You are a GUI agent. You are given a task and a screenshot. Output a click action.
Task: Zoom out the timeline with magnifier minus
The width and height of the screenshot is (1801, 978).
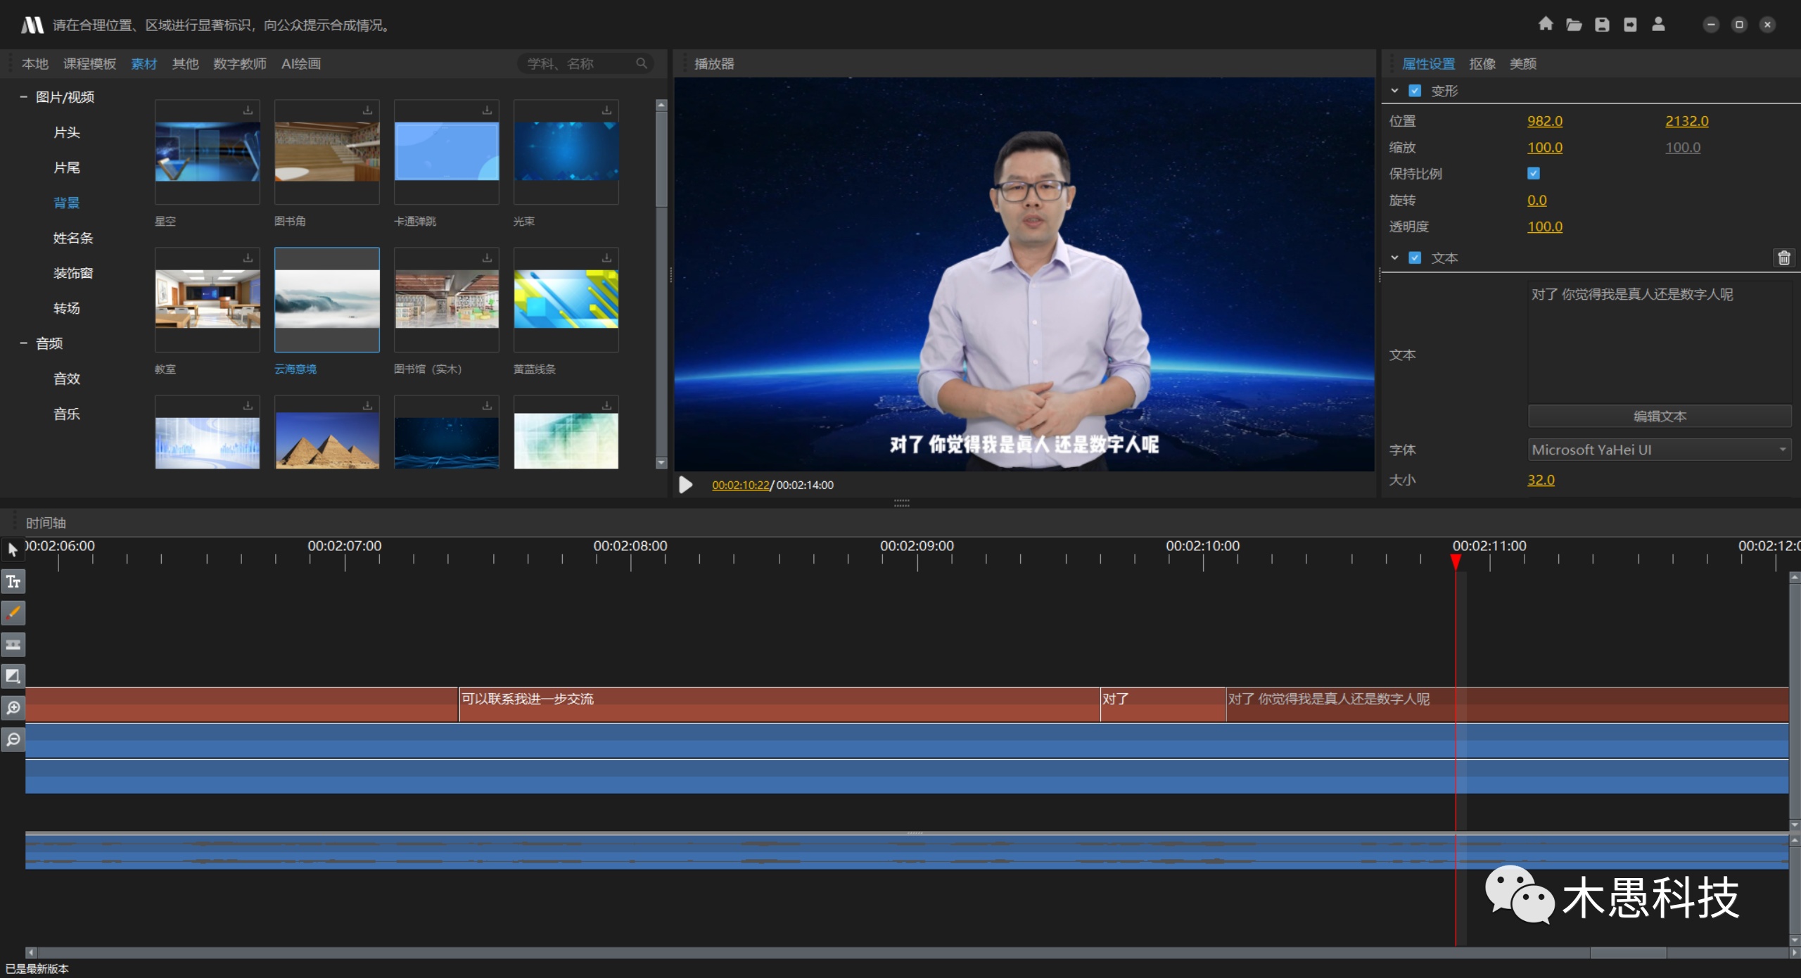pos(13,739)
